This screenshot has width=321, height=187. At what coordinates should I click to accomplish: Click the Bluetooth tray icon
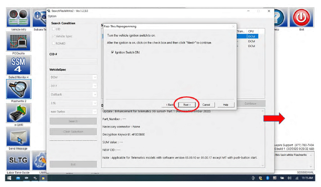click(267, 178)
